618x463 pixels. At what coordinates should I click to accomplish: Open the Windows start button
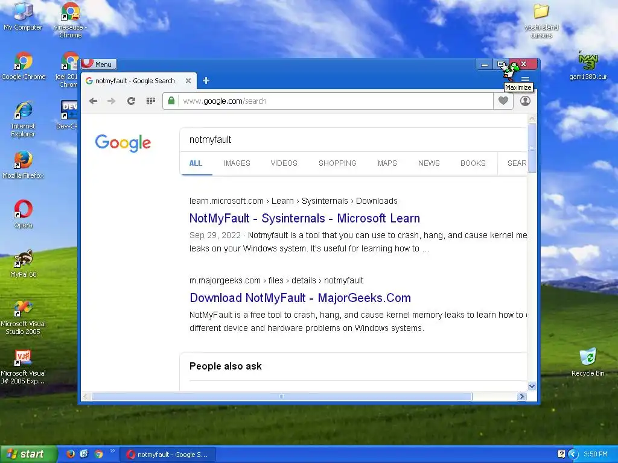pyautogui.click(x=28, y=455)
